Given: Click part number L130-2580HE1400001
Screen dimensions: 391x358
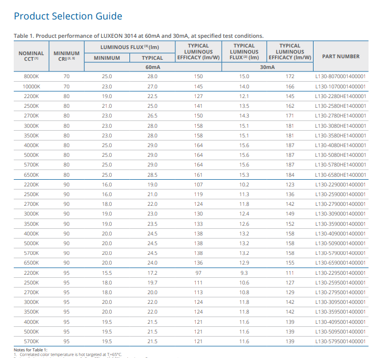Looking at the screenshot, I should [341, 106].
